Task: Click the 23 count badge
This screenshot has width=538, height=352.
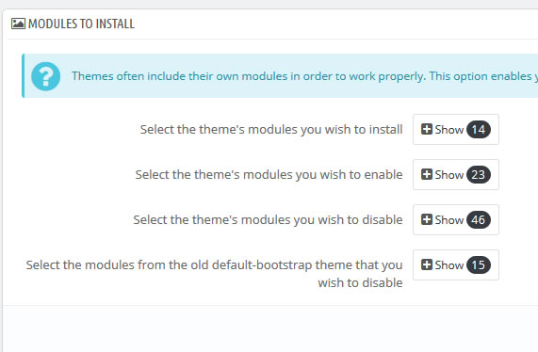Action: tap(479, 175)
